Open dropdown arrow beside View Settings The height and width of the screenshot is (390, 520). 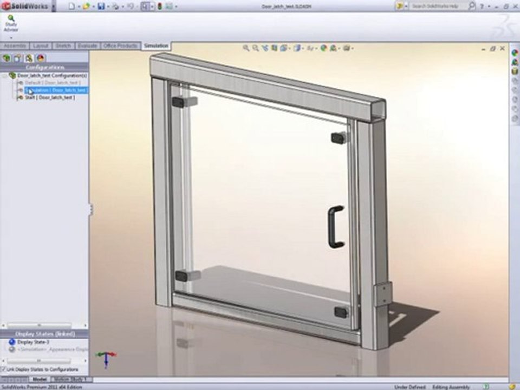pos(352,48)
